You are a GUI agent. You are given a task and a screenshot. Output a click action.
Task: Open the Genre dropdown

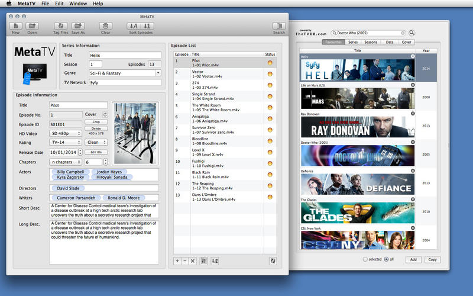pyautogui.click(x=158, y=73)
